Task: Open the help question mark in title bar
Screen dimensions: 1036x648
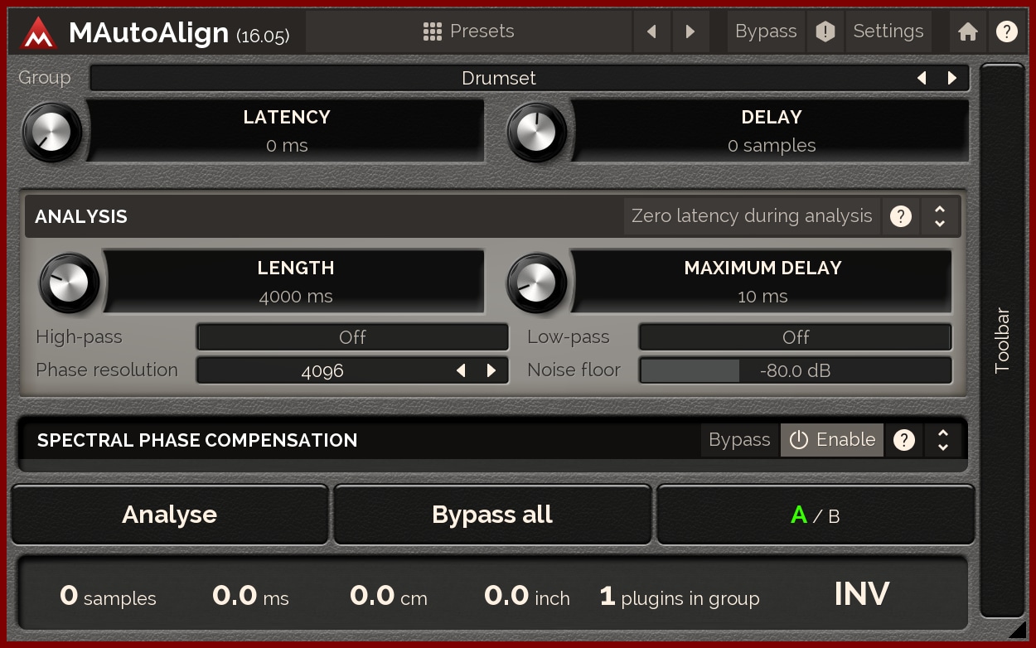Action: tap(1006, 31)
